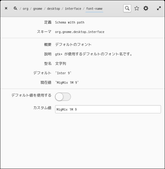Image resolution: width=165 pixels, height=169 pixels.
Task: Click the 'スキーマ' label
Action: [44, 32]
